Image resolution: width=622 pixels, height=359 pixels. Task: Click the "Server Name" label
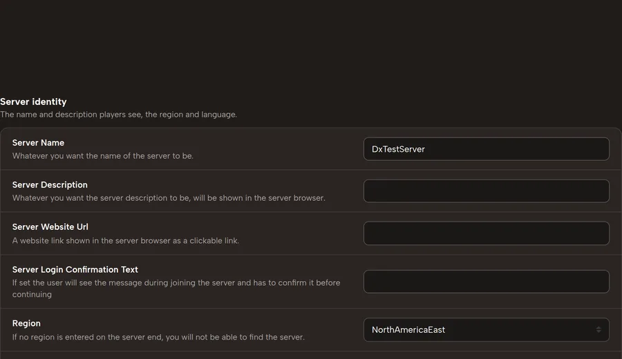point(38,143)
